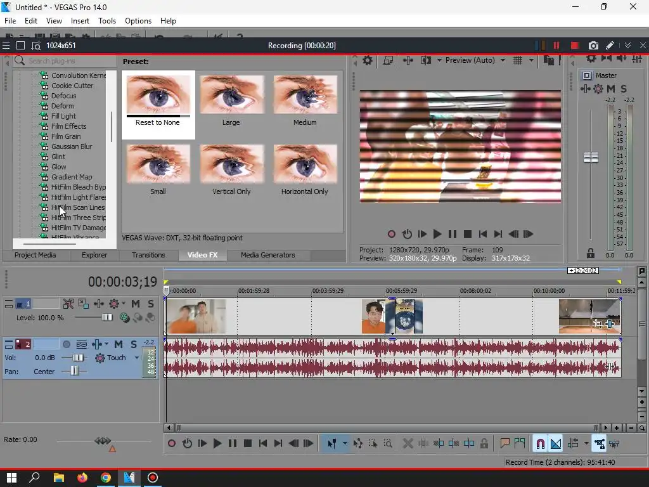Solo video track 1

(x=151, y=304)
